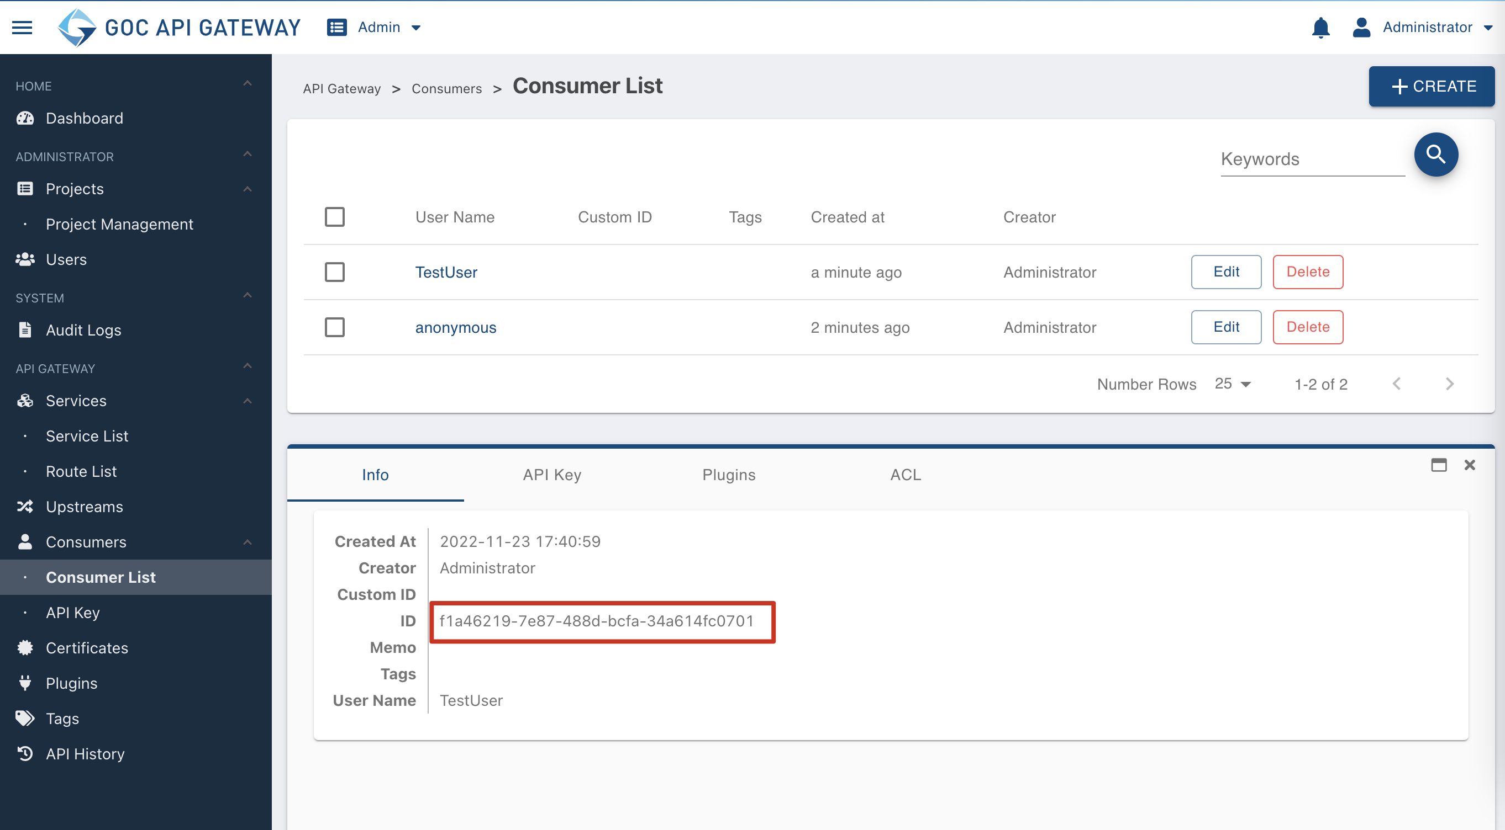
Task: Click the Plugins plug icon
Action: [25, 683]
